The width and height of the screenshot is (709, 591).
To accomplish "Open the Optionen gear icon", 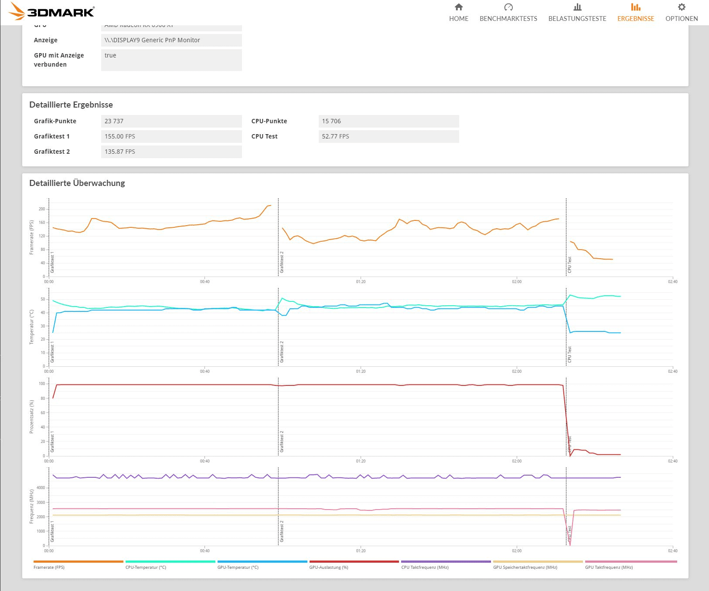I will (682, 7).
